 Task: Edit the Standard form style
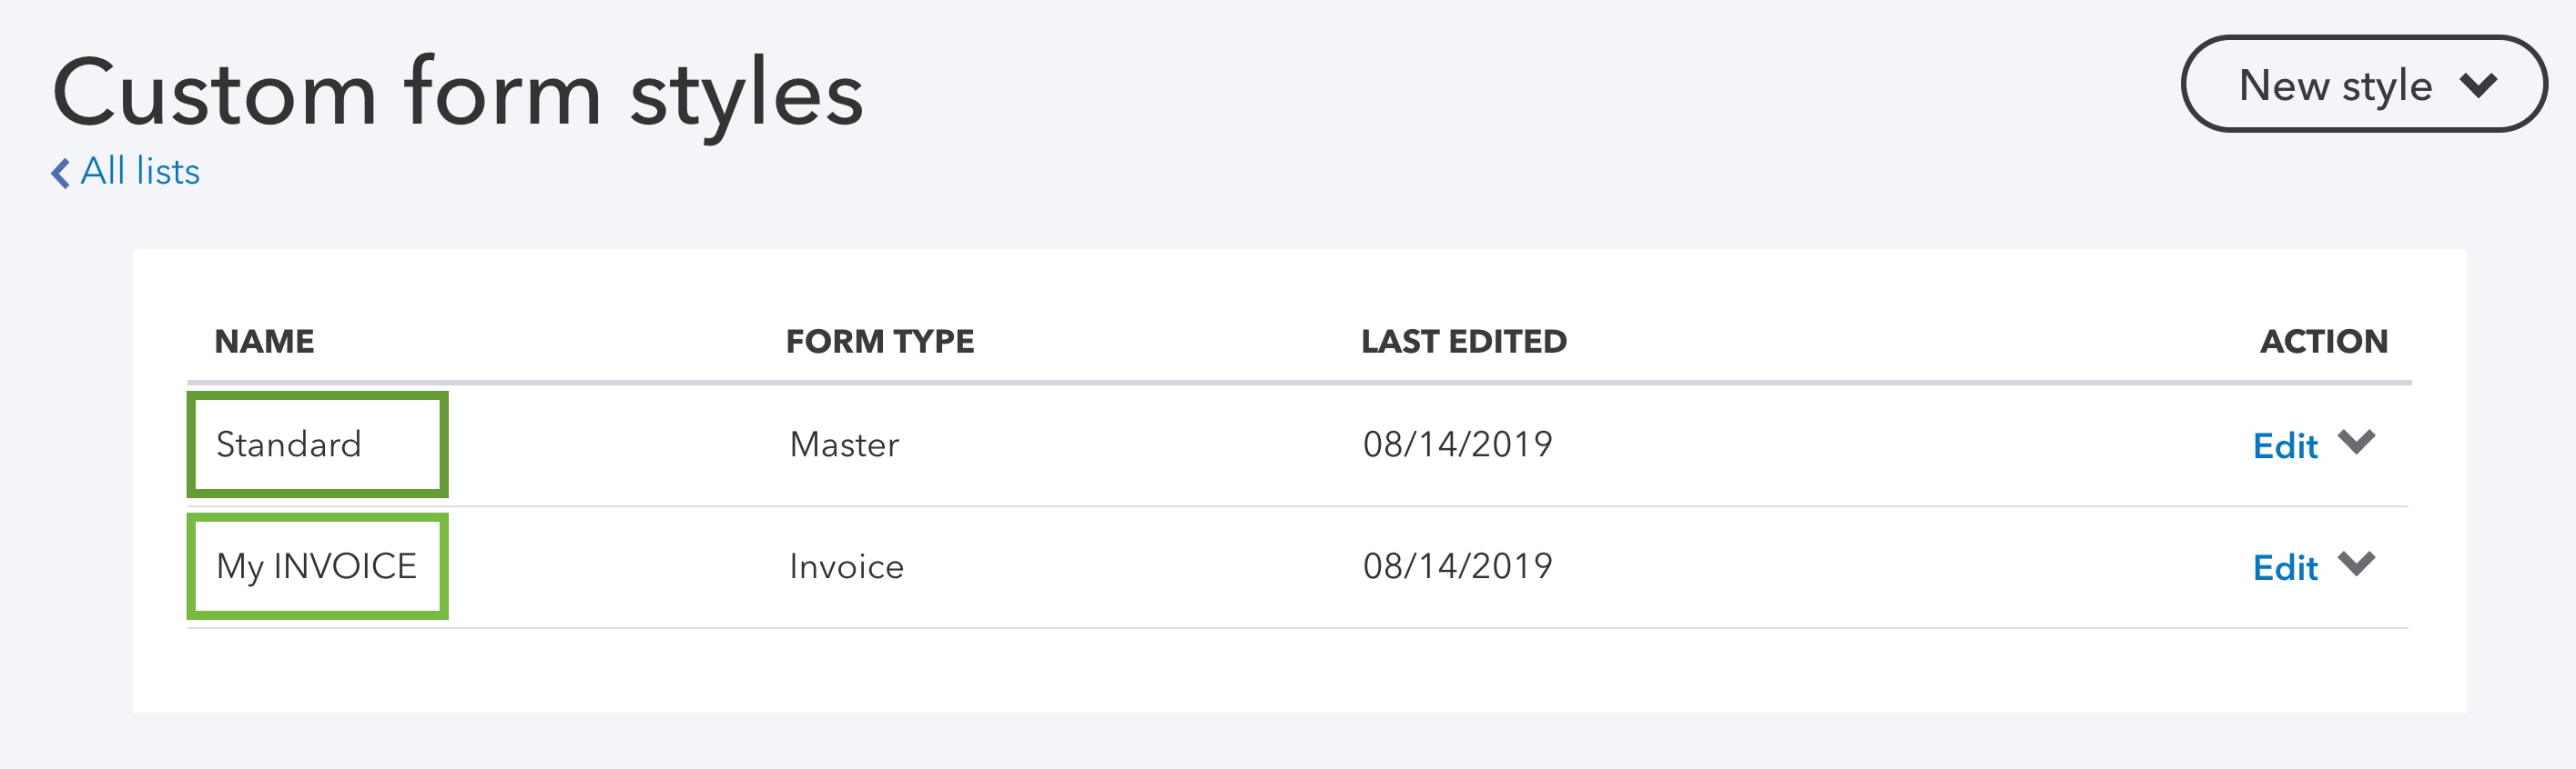tap(2285, 445)
